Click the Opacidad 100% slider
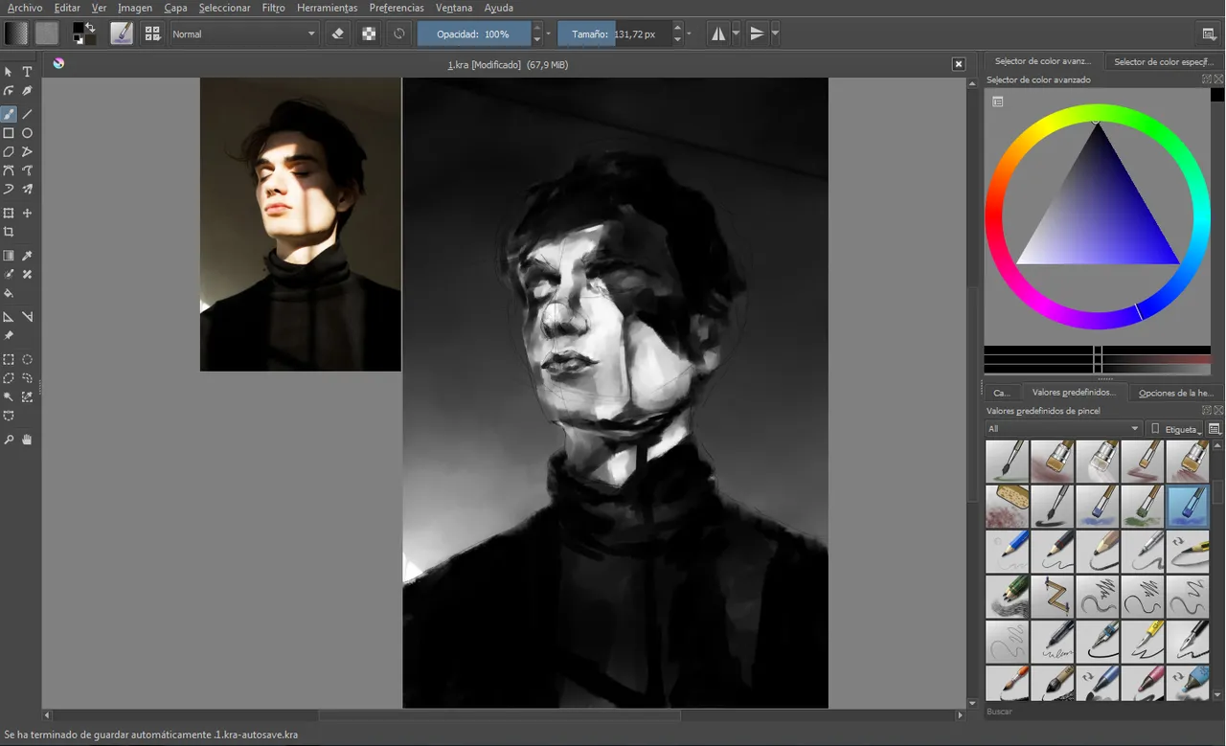The width and height of the screenshot is (1226, 746). click(474, 34)
